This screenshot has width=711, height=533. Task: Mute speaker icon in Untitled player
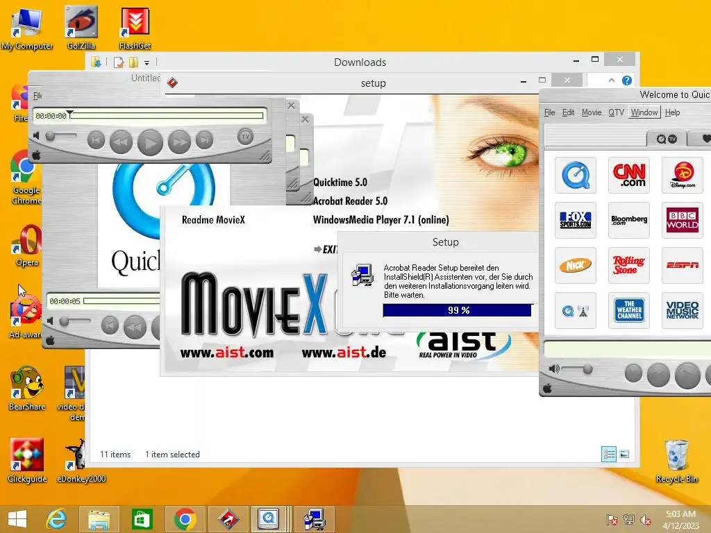(36, 135)
